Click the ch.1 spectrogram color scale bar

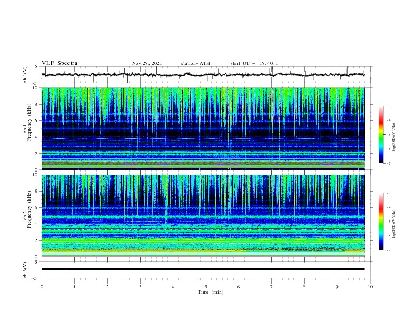click(x=381, y=135)
